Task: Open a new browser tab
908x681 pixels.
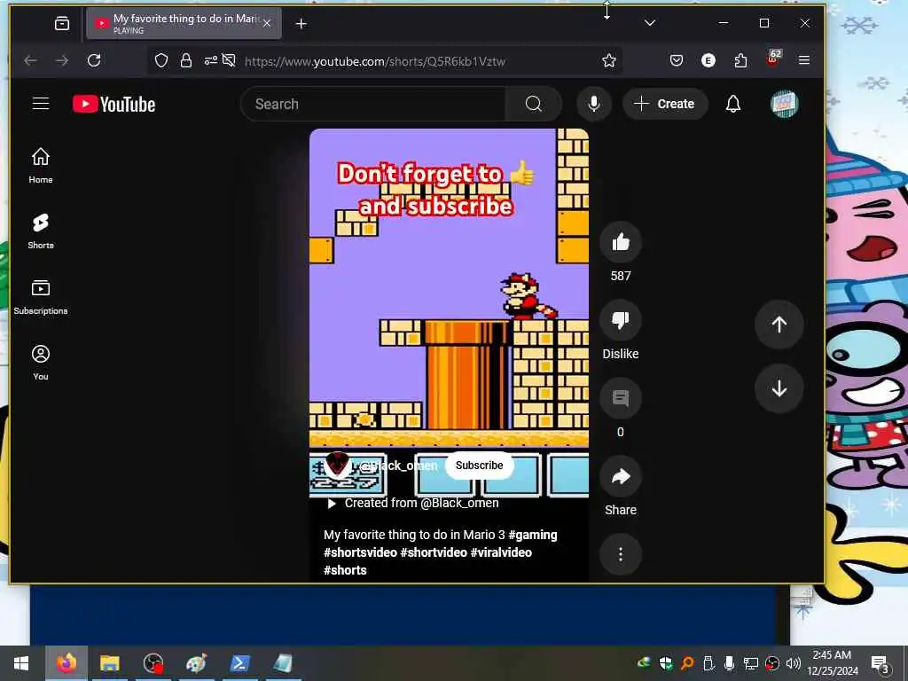Action: [x=301, y=24]
